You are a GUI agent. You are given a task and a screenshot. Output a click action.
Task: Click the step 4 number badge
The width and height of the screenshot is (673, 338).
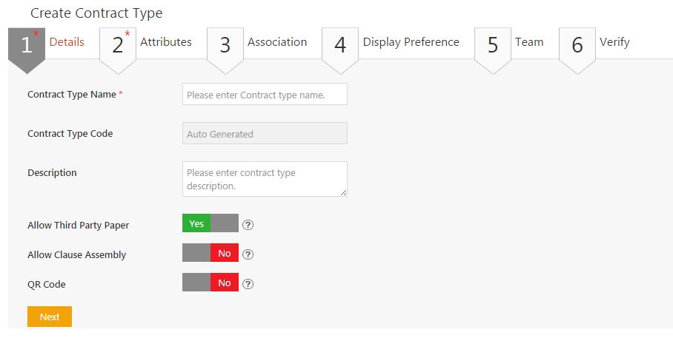click(340, 46)
